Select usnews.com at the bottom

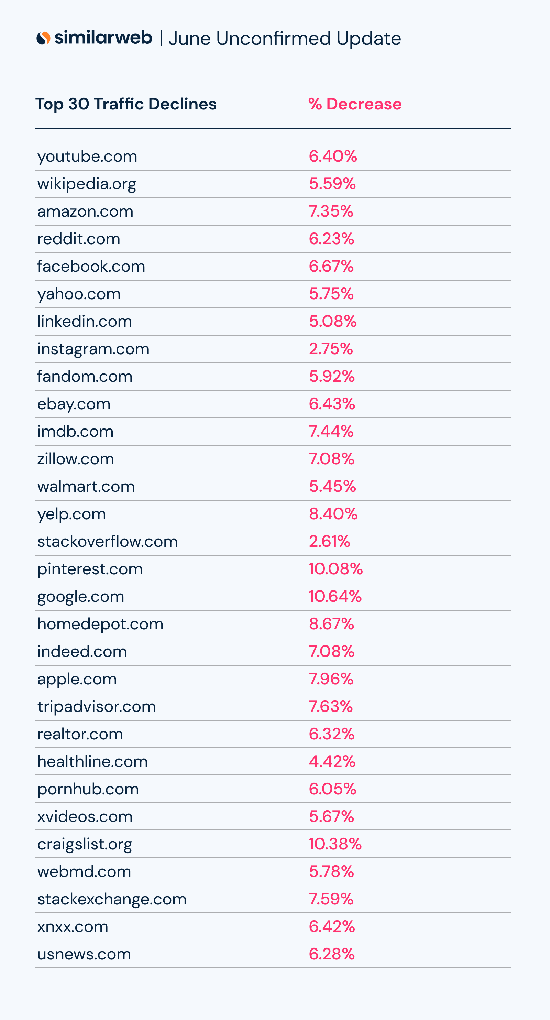[x=84, y=954]
